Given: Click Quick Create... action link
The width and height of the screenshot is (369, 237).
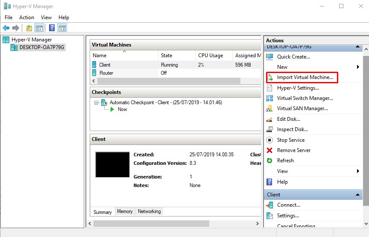Looking at the screenshot, I should tap(293, 57).
